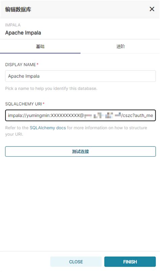Place the cursor on the blurred host in the URI
This screenshot has height=272, width=160.
103,115
